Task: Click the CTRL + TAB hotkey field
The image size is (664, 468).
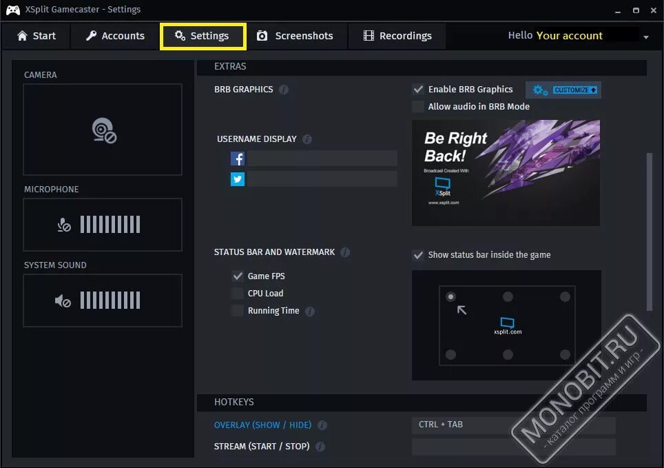Action: click(x=513, y=425)
